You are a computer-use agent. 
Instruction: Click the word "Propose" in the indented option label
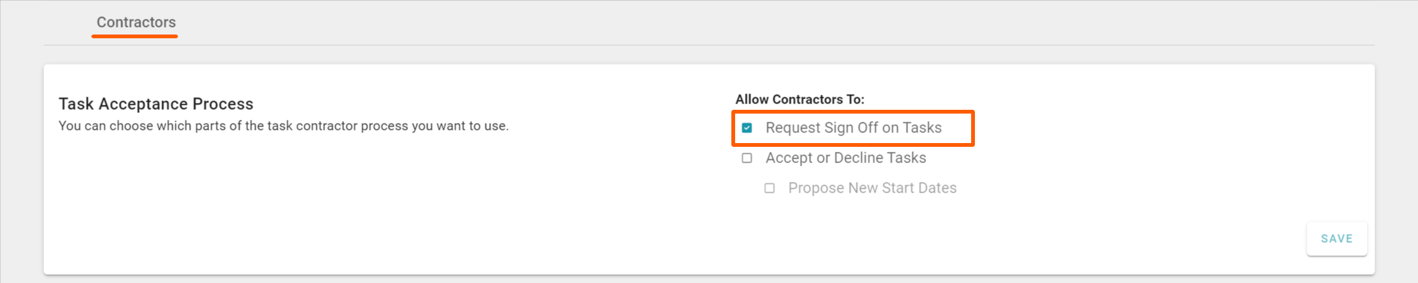pos(816,188)
